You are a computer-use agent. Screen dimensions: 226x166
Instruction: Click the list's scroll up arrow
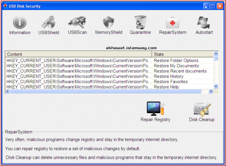click(216, 54)
